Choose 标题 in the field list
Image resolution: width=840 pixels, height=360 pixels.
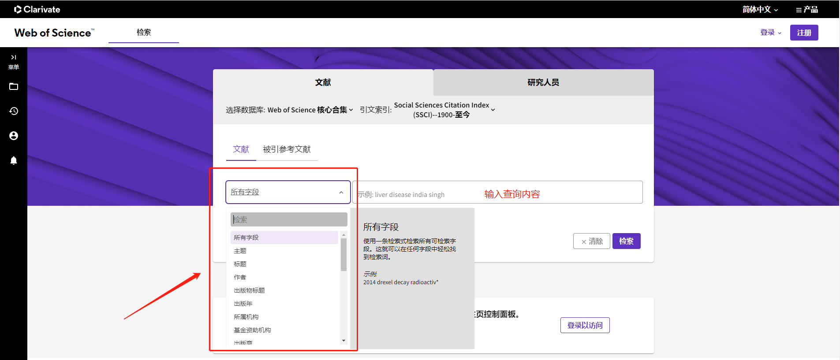click(x=284, y=264)
